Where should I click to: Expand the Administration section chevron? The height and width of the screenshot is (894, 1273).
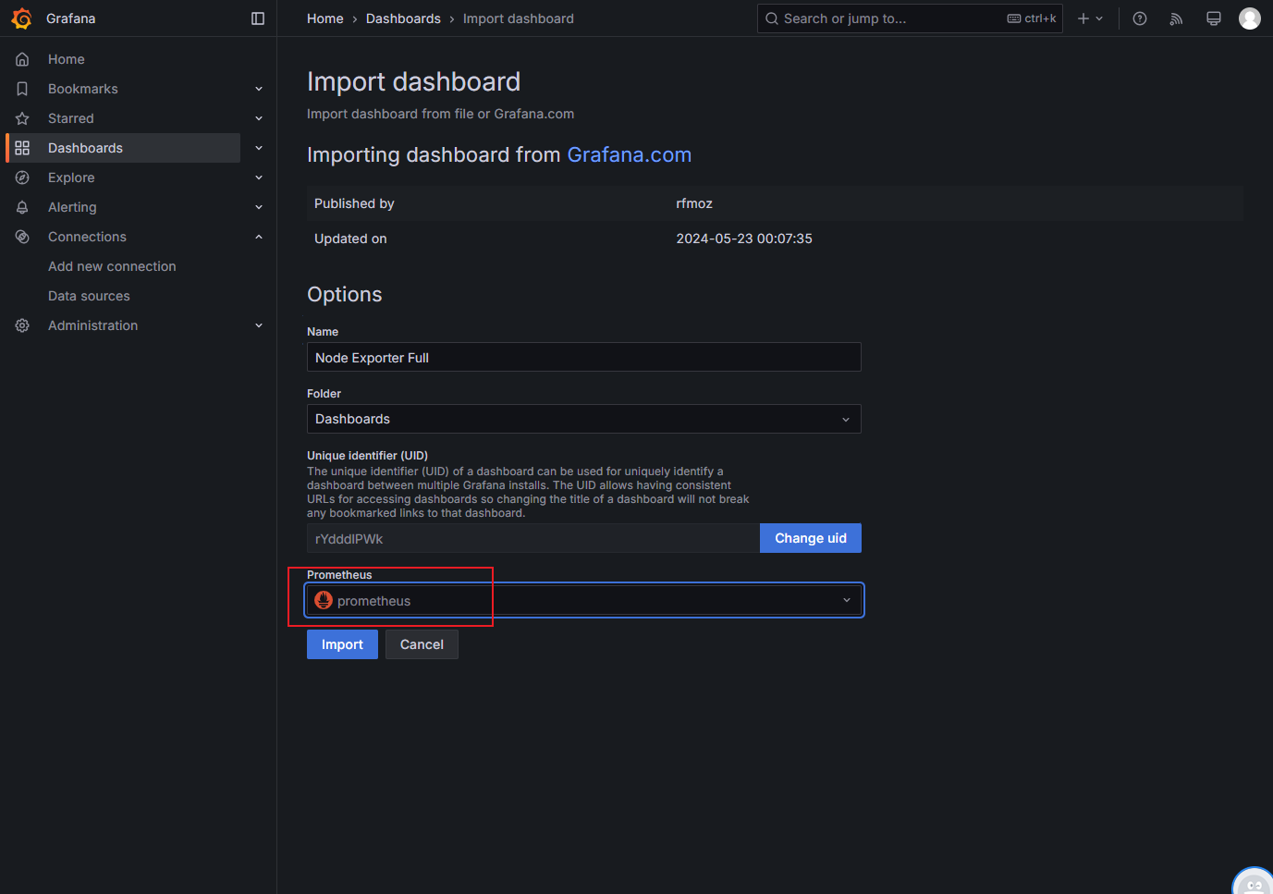259,325
